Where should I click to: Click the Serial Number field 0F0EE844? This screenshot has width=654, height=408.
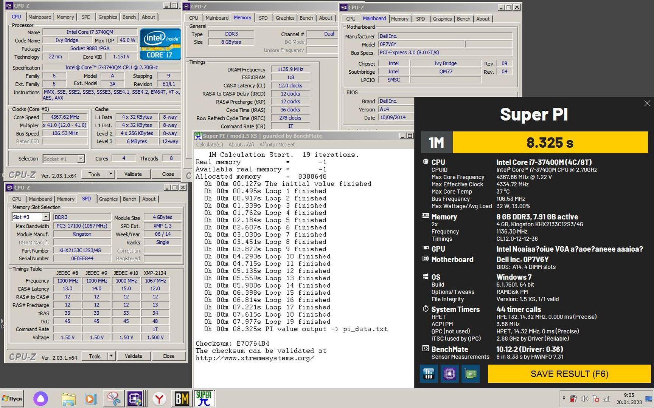pyautogui.click(x=82, y=258)
